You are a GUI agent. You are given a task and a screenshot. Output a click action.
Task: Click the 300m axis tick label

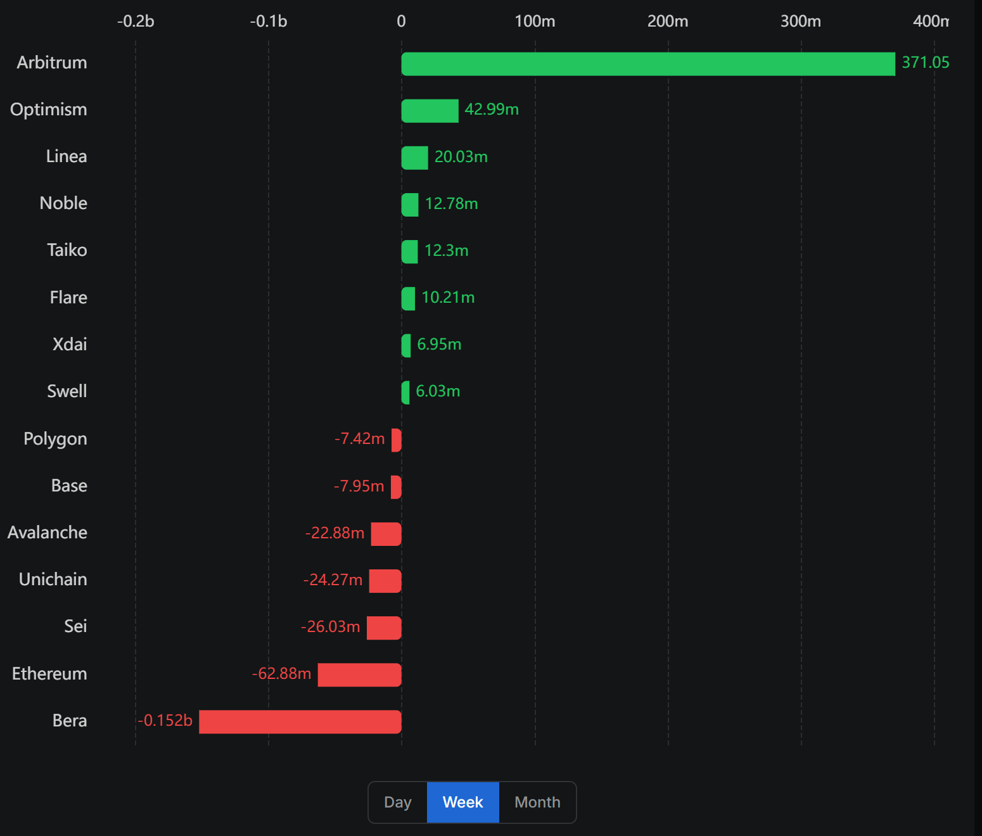801,22
